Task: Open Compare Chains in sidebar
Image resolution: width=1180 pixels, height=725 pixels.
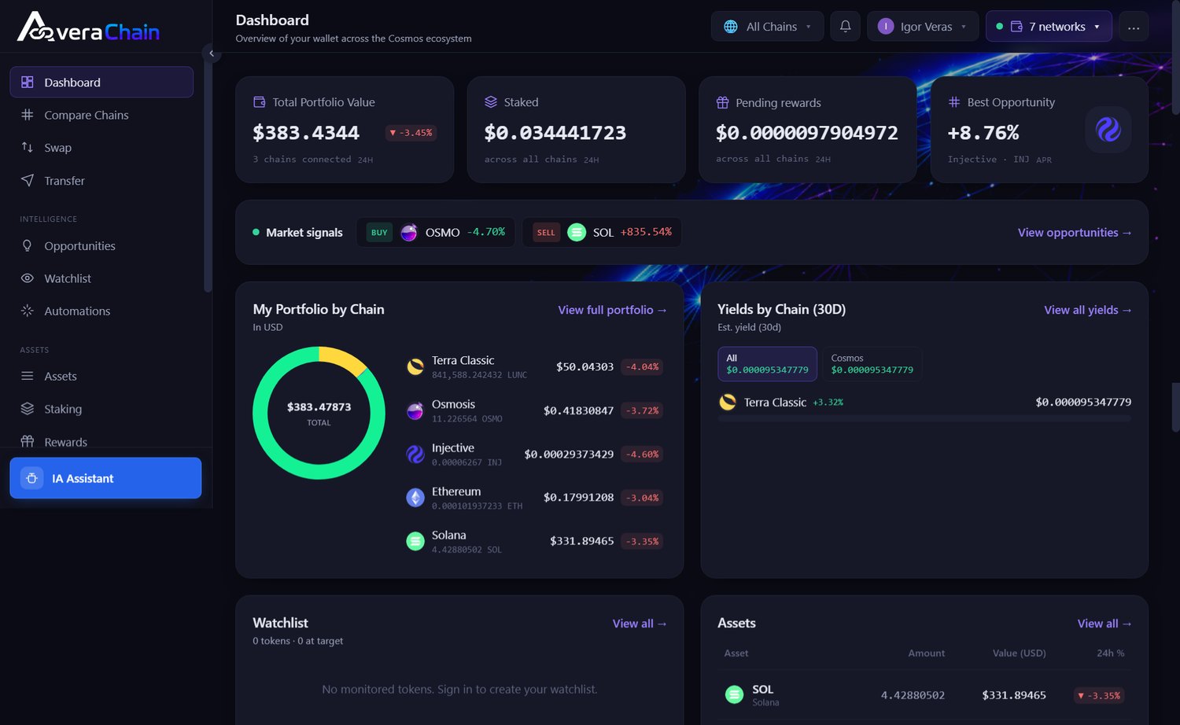Action: (101, 115)
